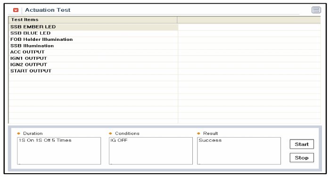
Task: Select SSB BLUE LED test item
Action: pos(93,33)
